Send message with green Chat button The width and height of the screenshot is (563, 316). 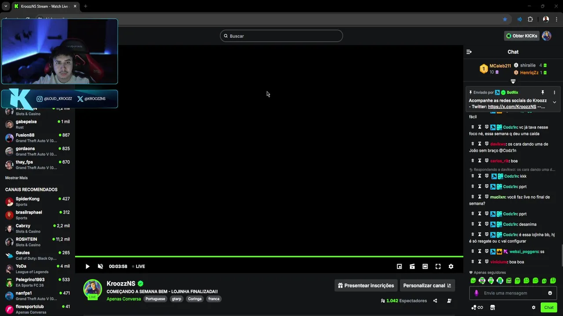pos(548,308)
